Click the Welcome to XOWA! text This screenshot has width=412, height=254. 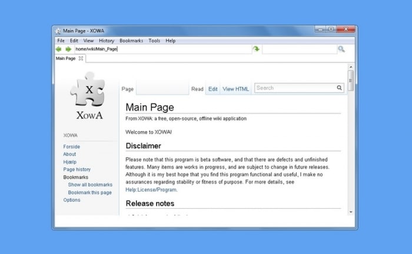[149, 132]
